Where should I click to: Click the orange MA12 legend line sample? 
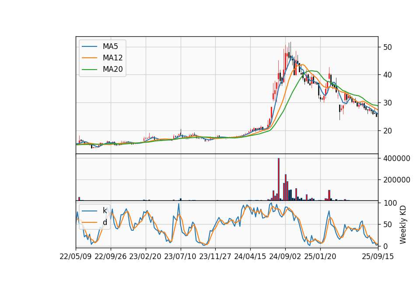coord(89,58)
